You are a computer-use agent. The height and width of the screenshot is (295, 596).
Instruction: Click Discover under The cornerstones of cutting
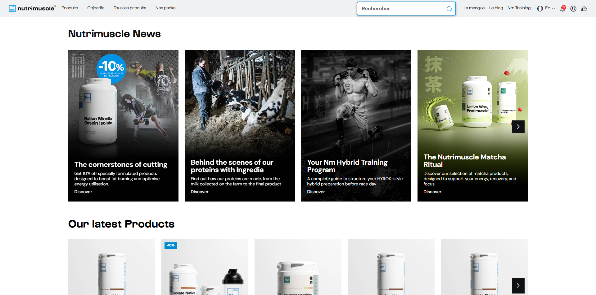(83, 192)
